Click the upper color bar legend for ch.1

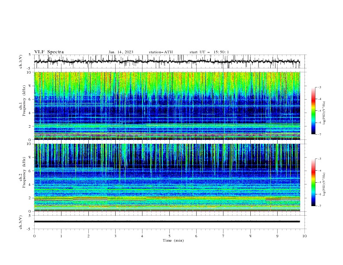[x=313, y=111]
